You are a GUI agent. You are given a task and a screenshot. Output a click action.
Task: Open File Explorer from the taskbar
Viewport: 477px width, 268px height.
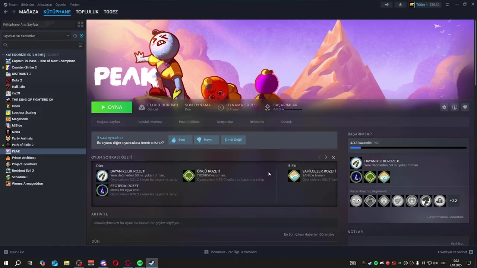tap(67, 263)
